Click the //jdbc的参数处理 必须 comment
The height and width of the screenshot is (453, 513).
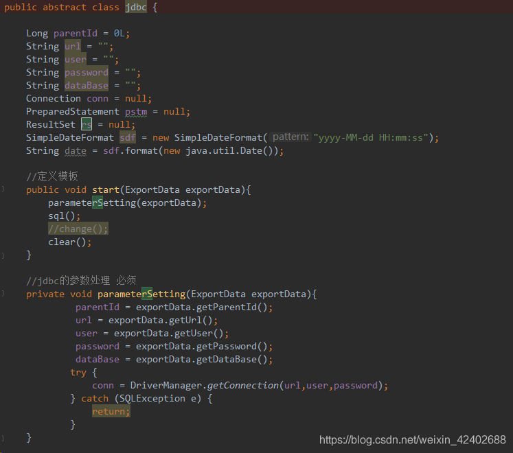point(81,280)
